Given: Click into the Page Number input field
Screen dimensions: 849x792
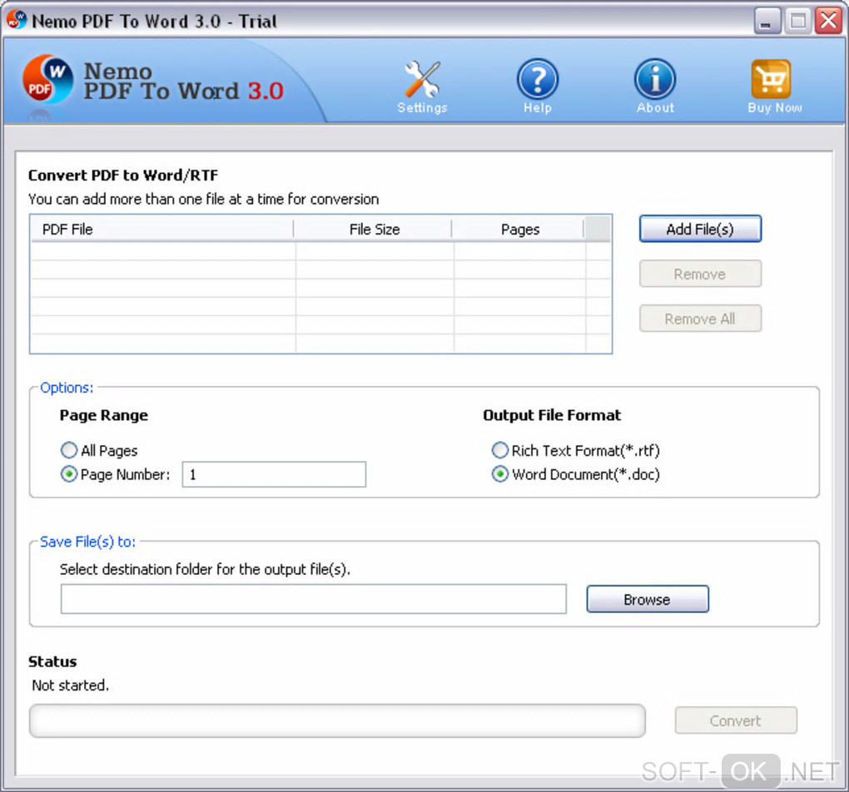Looking at the screenshot, I should coord(274,475).
